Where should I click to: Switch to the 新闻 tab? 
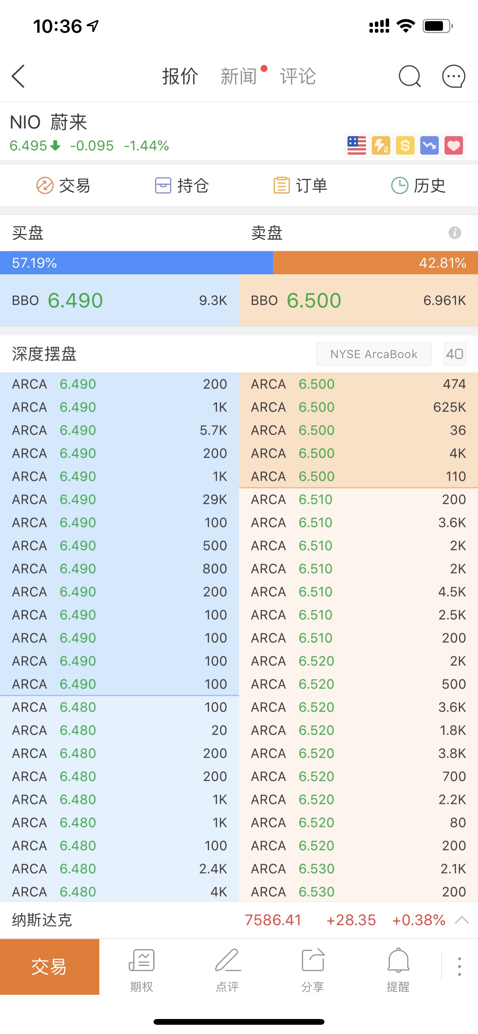(x=239, y=76)
